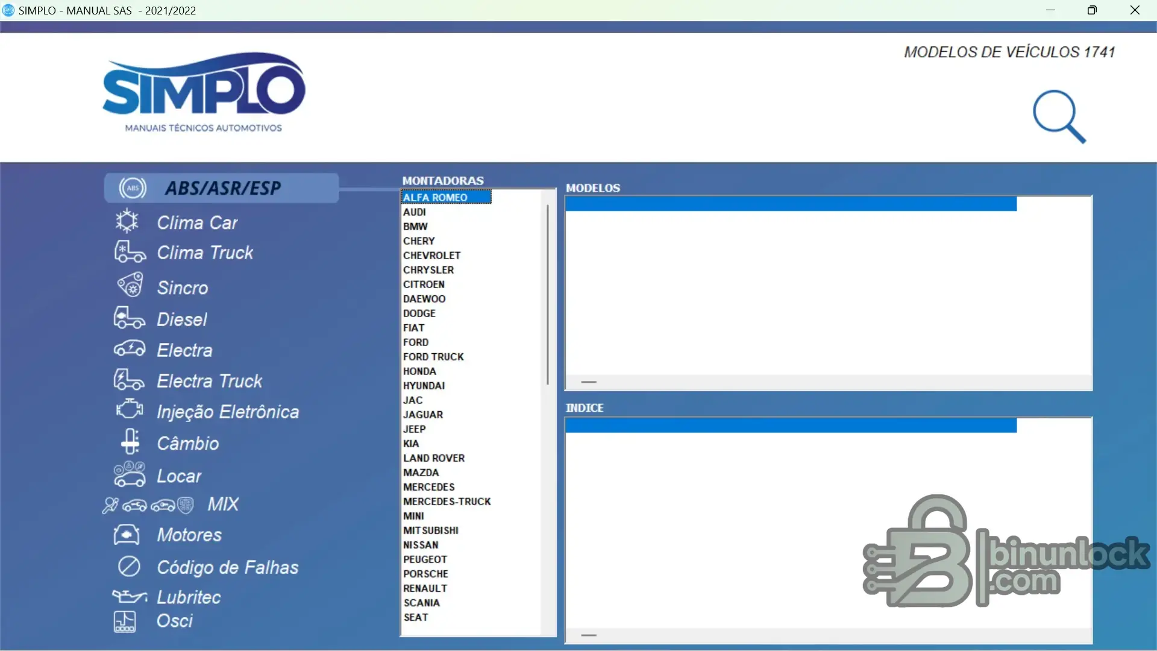The height and width of the screenshot is (651, 1157).
Task: Click the magnifying glass search icon
Action: click(x=1059, y=117)
